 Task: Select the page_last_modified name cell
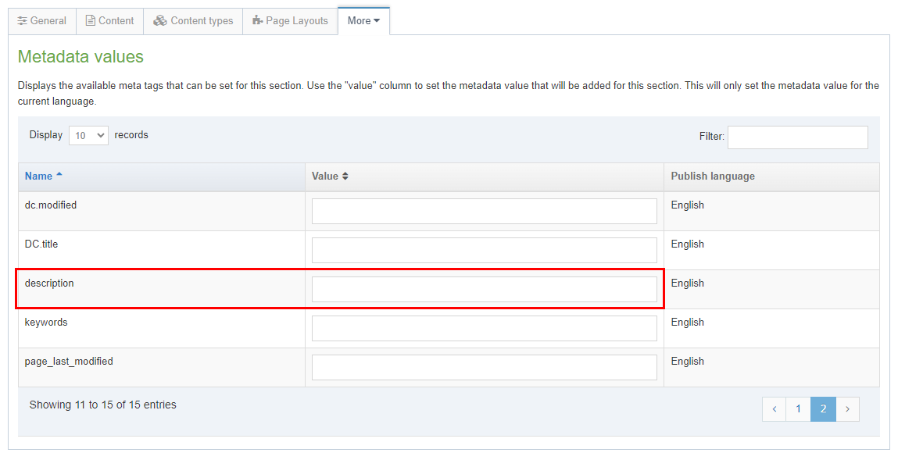tap(162, 367)
